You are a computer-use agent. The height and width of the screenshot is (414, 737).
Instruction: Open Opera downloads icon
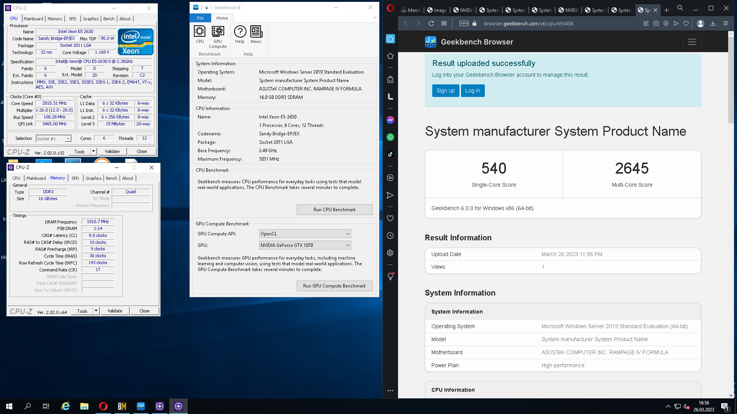coord(713,23)
